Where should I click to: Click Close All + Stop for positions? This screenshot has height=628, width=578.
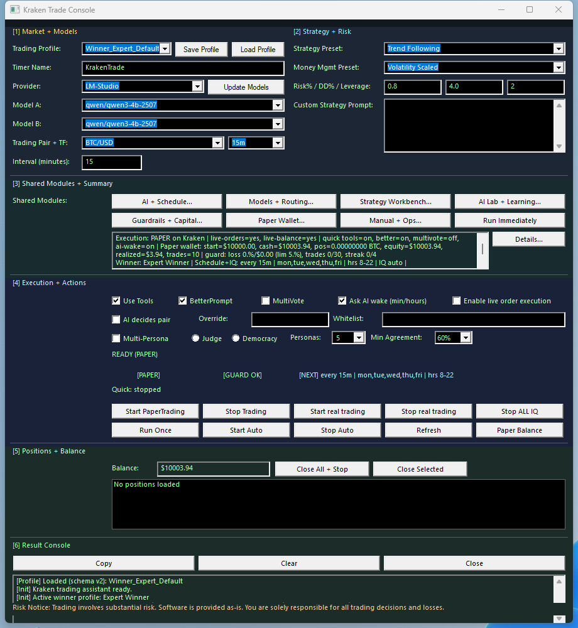coord(322,468)
